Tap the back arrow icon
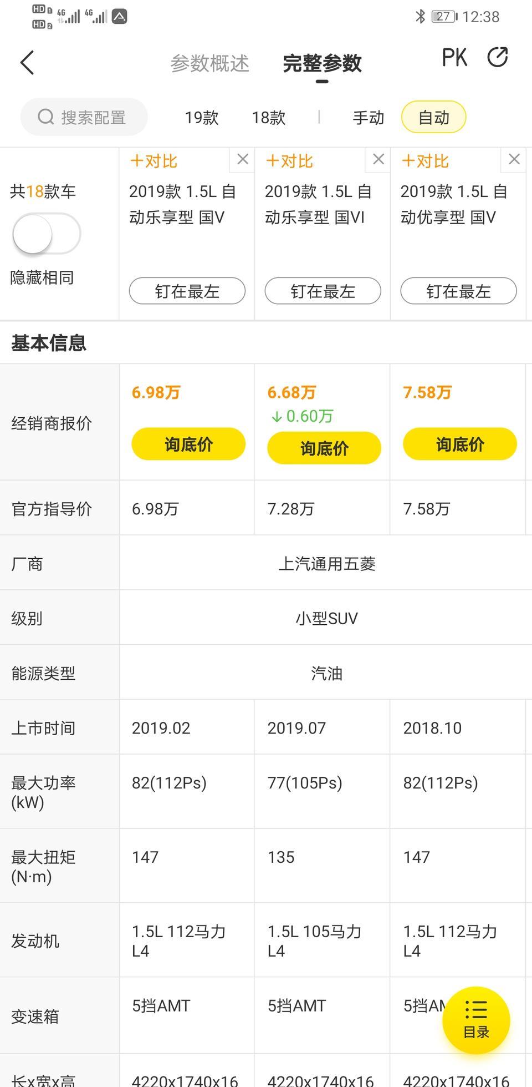The image size is (532, 1087). pyautogui.click(x=27, y=62)
